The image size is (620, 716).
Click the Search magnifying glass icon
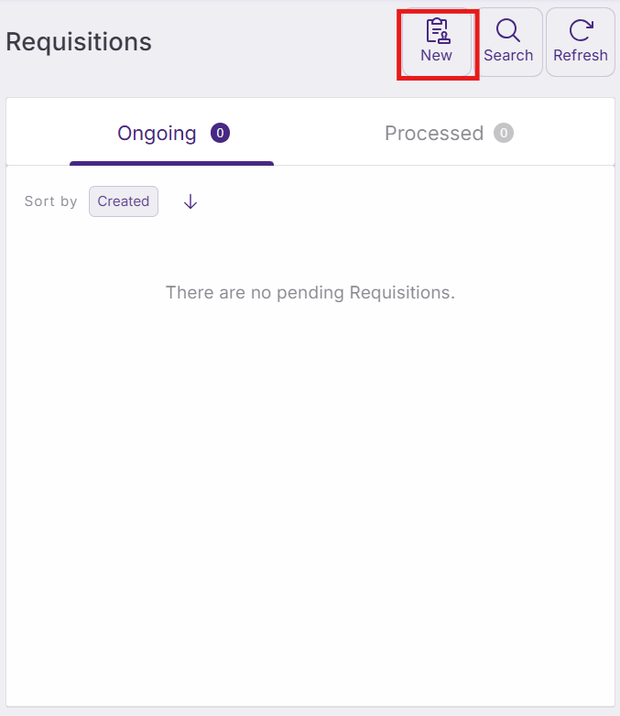click(x=508, y=31)
